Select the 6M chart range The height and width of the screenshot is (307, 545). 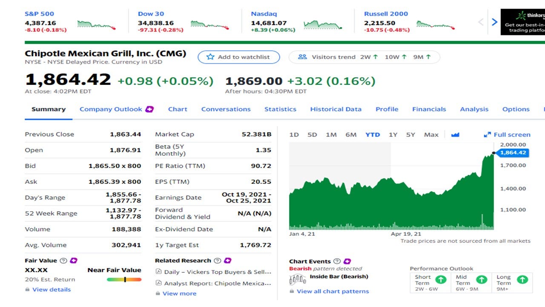[x=351, y=135]
